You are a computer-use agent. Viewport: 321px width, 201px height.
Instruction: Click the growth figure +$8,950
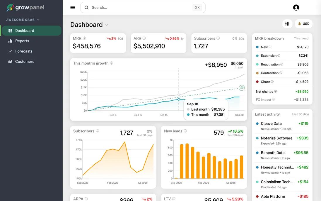(x=216, y=65)
